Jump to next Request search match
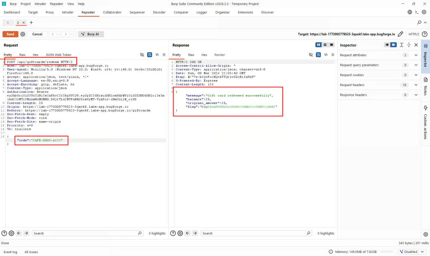This screenshot has height=256, width=430. (26, 233)
